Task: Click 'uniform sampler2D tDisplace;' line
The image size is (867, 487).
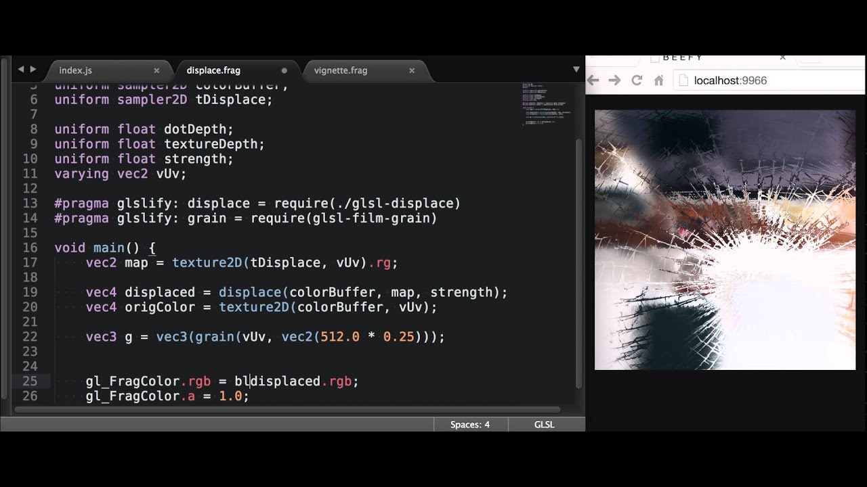Action: (x=163, y=99)
